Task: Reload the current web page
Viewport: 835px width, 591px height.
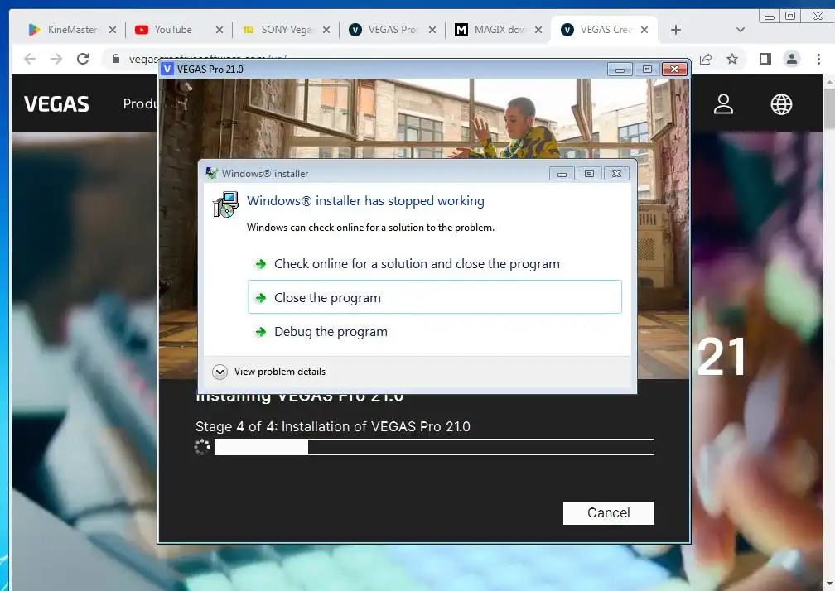Action: click(x=83, y=59)
